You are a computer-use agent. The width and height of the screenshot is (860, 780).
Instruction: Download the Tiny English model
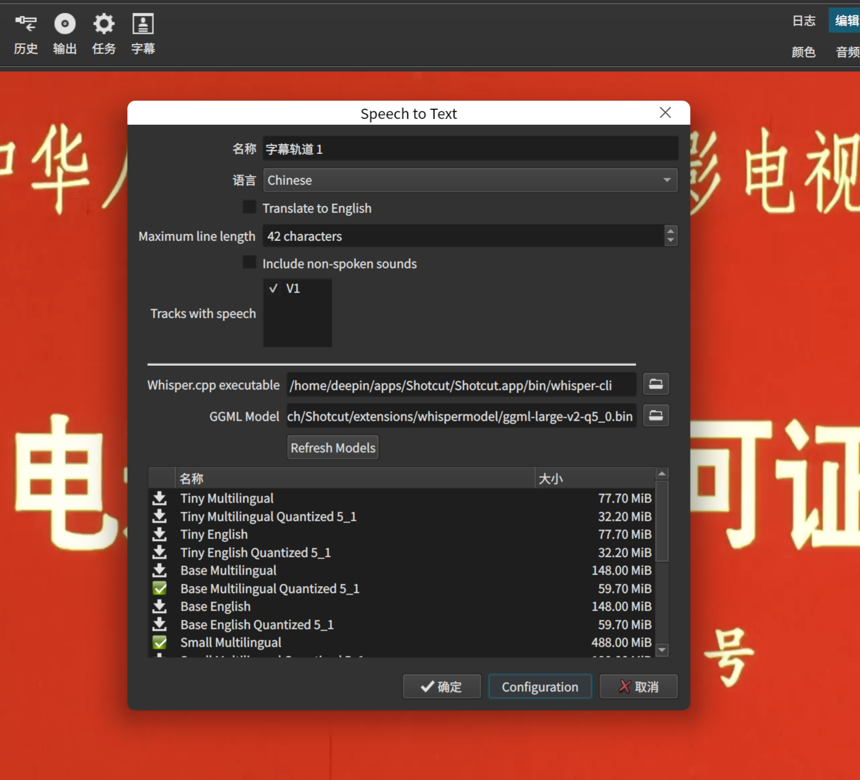click(x=160, y=534)
